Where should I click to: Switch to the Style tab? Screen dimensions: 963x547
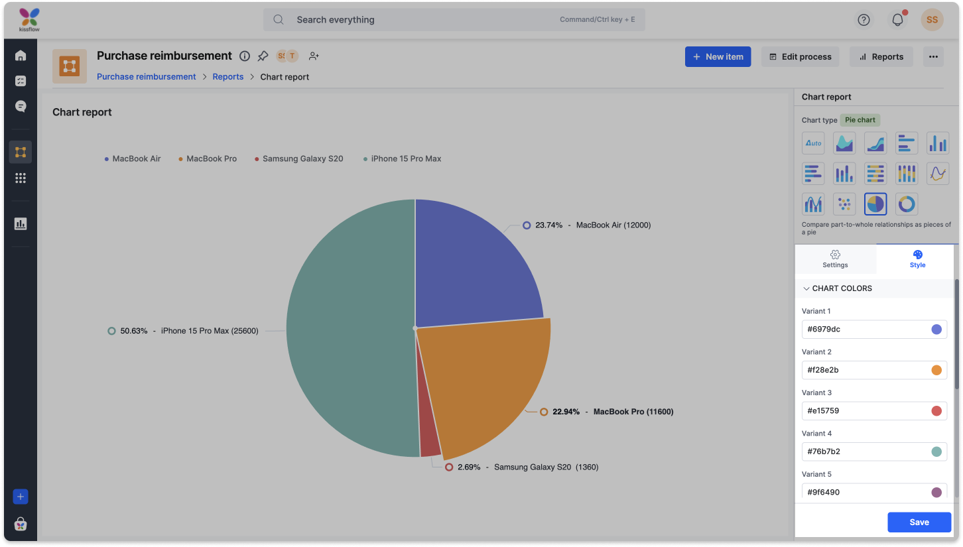tap(917, 259)
